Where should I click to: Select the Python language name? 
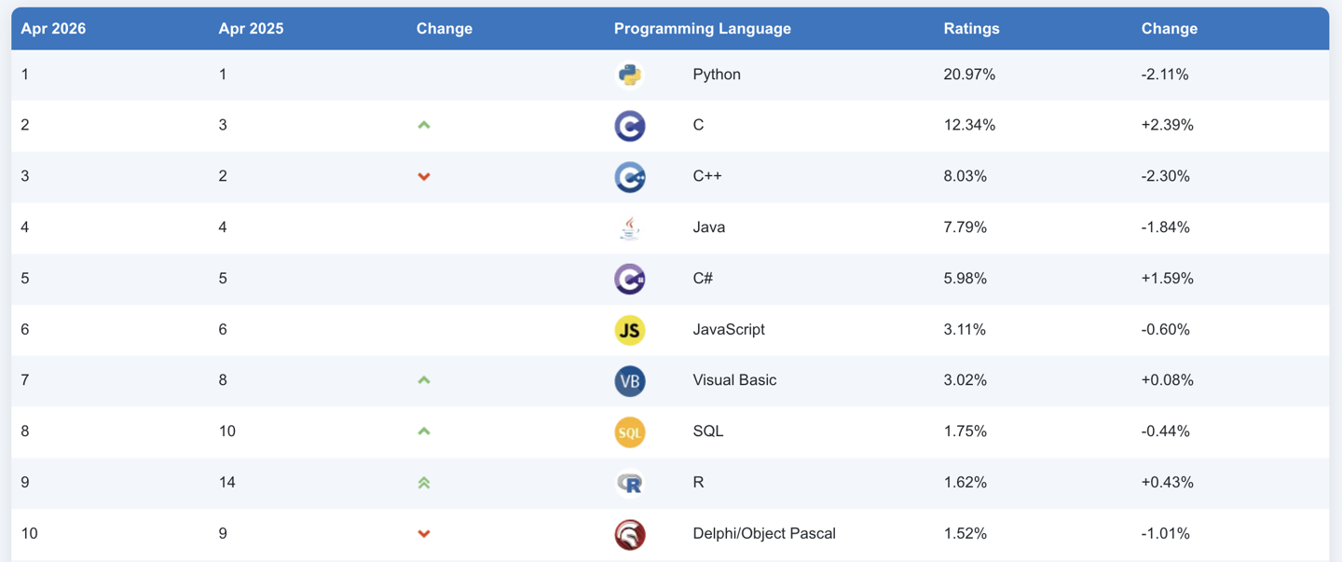point(717,75)
